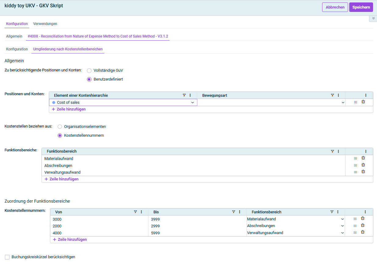
Task: Delete the Cost of sales row
Action: [363, 102]
